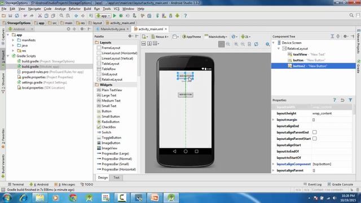
Task: Click the restore default value icon in Properties
Action: [x=342, y=100]
